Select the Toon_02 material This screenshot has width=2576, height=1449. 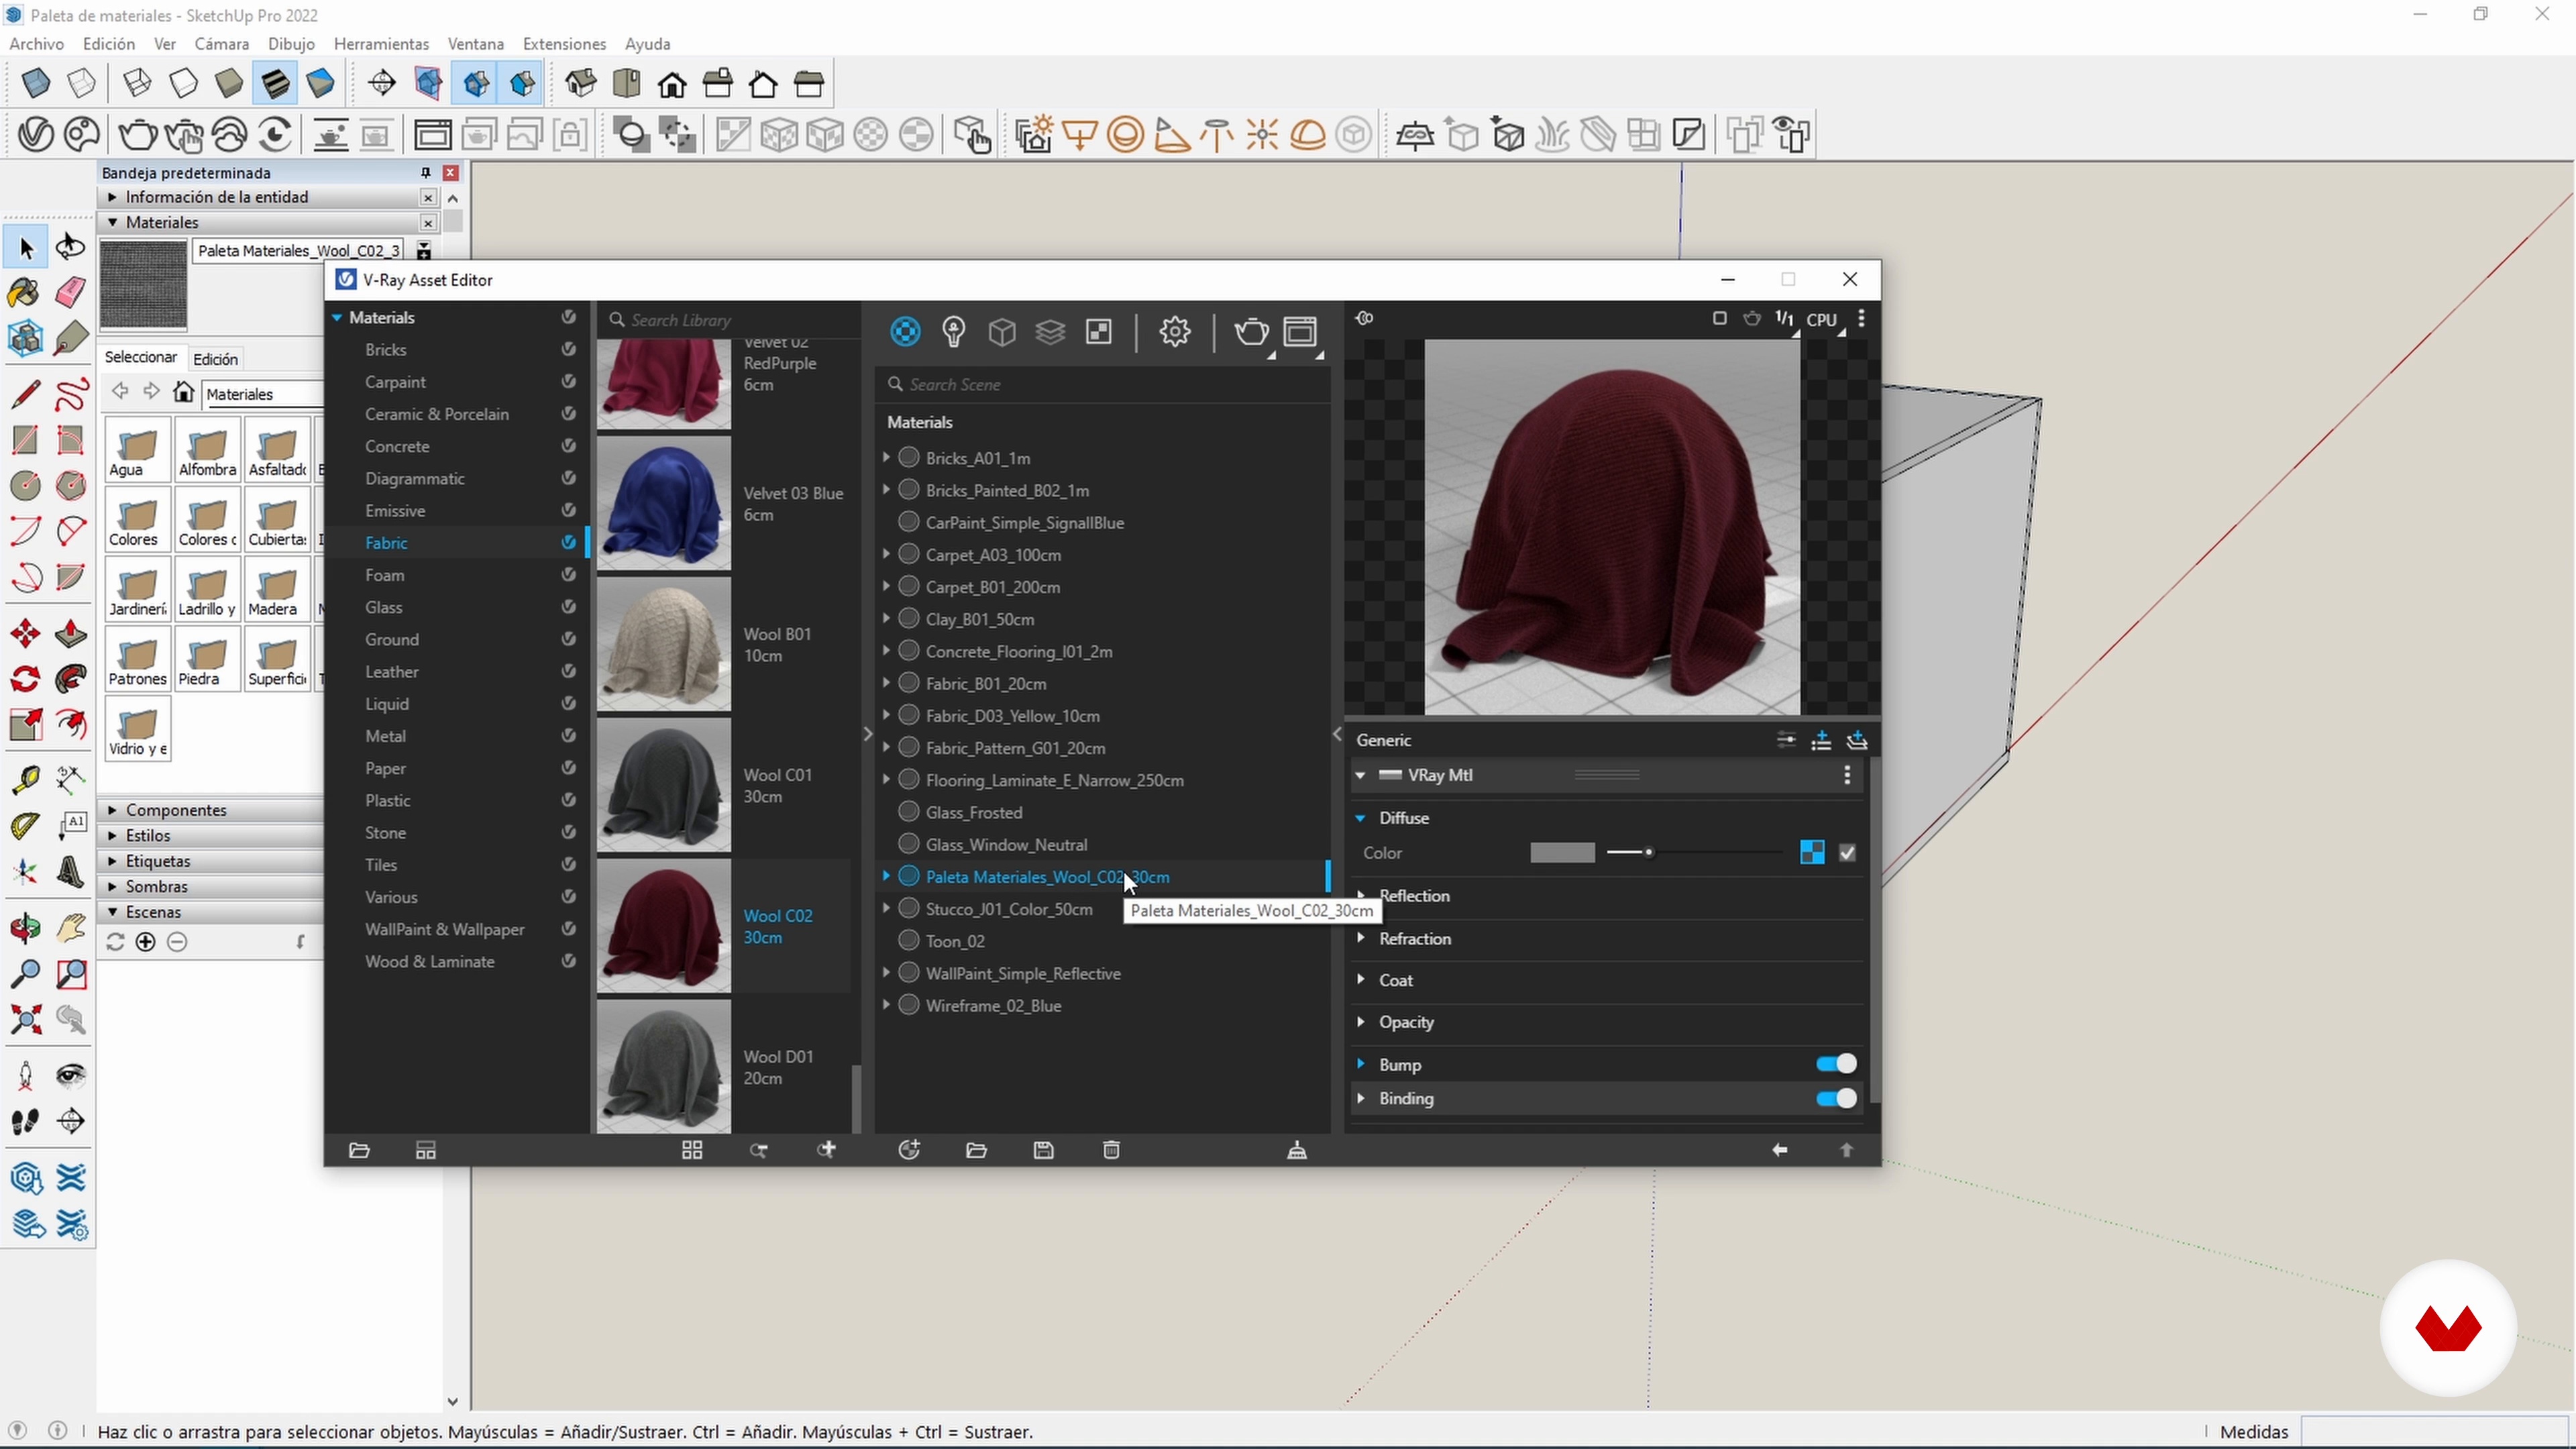955,941
